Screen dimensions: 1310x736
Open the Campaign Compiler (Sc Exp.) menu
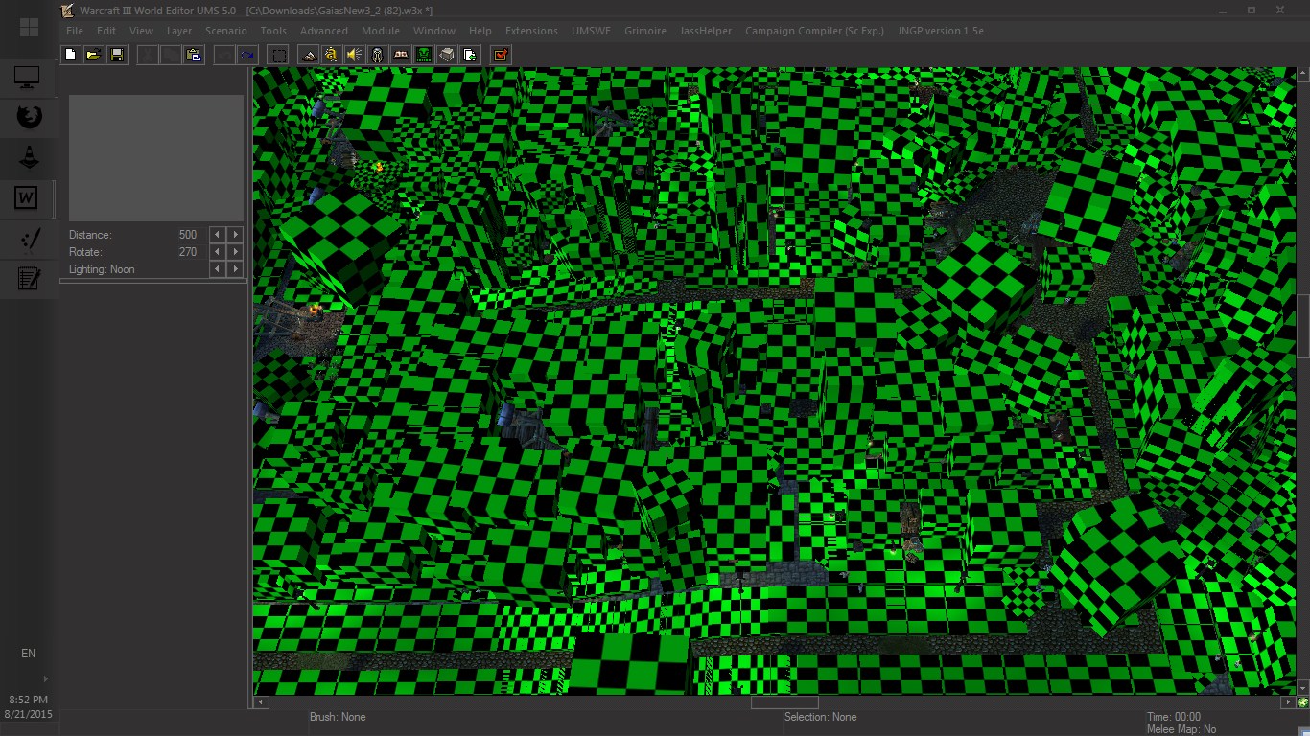click(814, 31)
